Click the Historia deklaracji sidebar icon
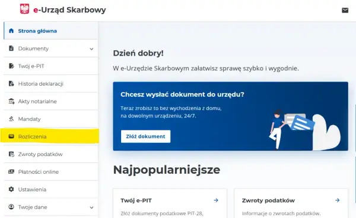356x218 pixels. click(11, 83)
